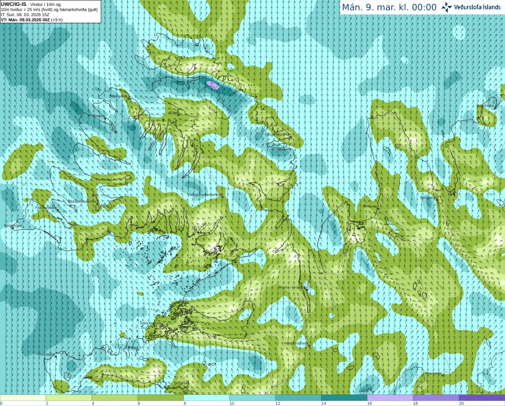Click the Steingrímsfjarðarheiði station label
Screen dimensions: 505x406
[x=204, y=194]
